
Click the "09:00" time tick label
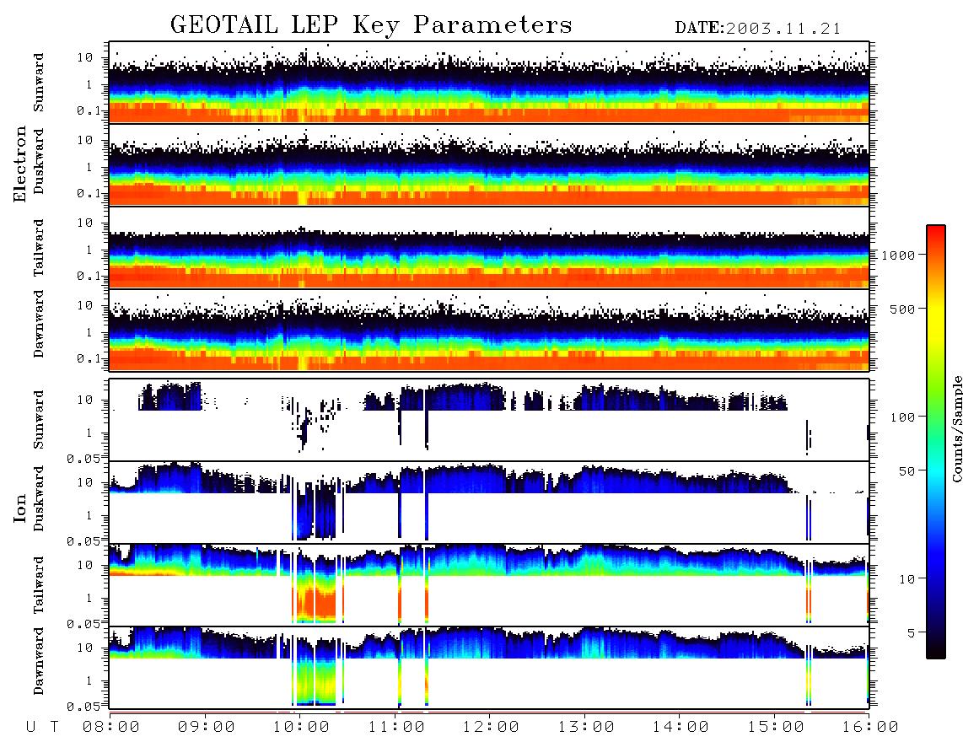click(207, 728)
